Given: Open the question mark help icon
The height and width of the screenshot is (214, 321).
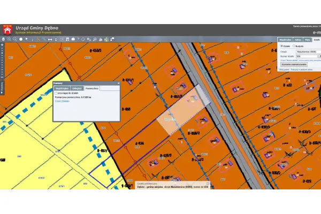Looking at the screenshot, I should (x=78, y=39).
